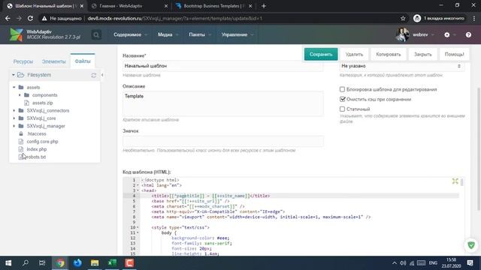This screenshot has width=481, height=270.
Task: Open the category dropdown 'Не указано'
Action: point(401,66)
